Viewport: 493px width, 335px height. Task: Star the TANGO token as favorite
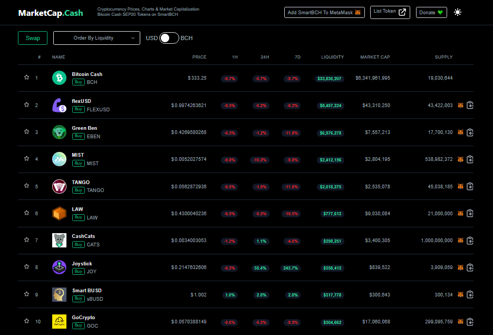(27, 186)
